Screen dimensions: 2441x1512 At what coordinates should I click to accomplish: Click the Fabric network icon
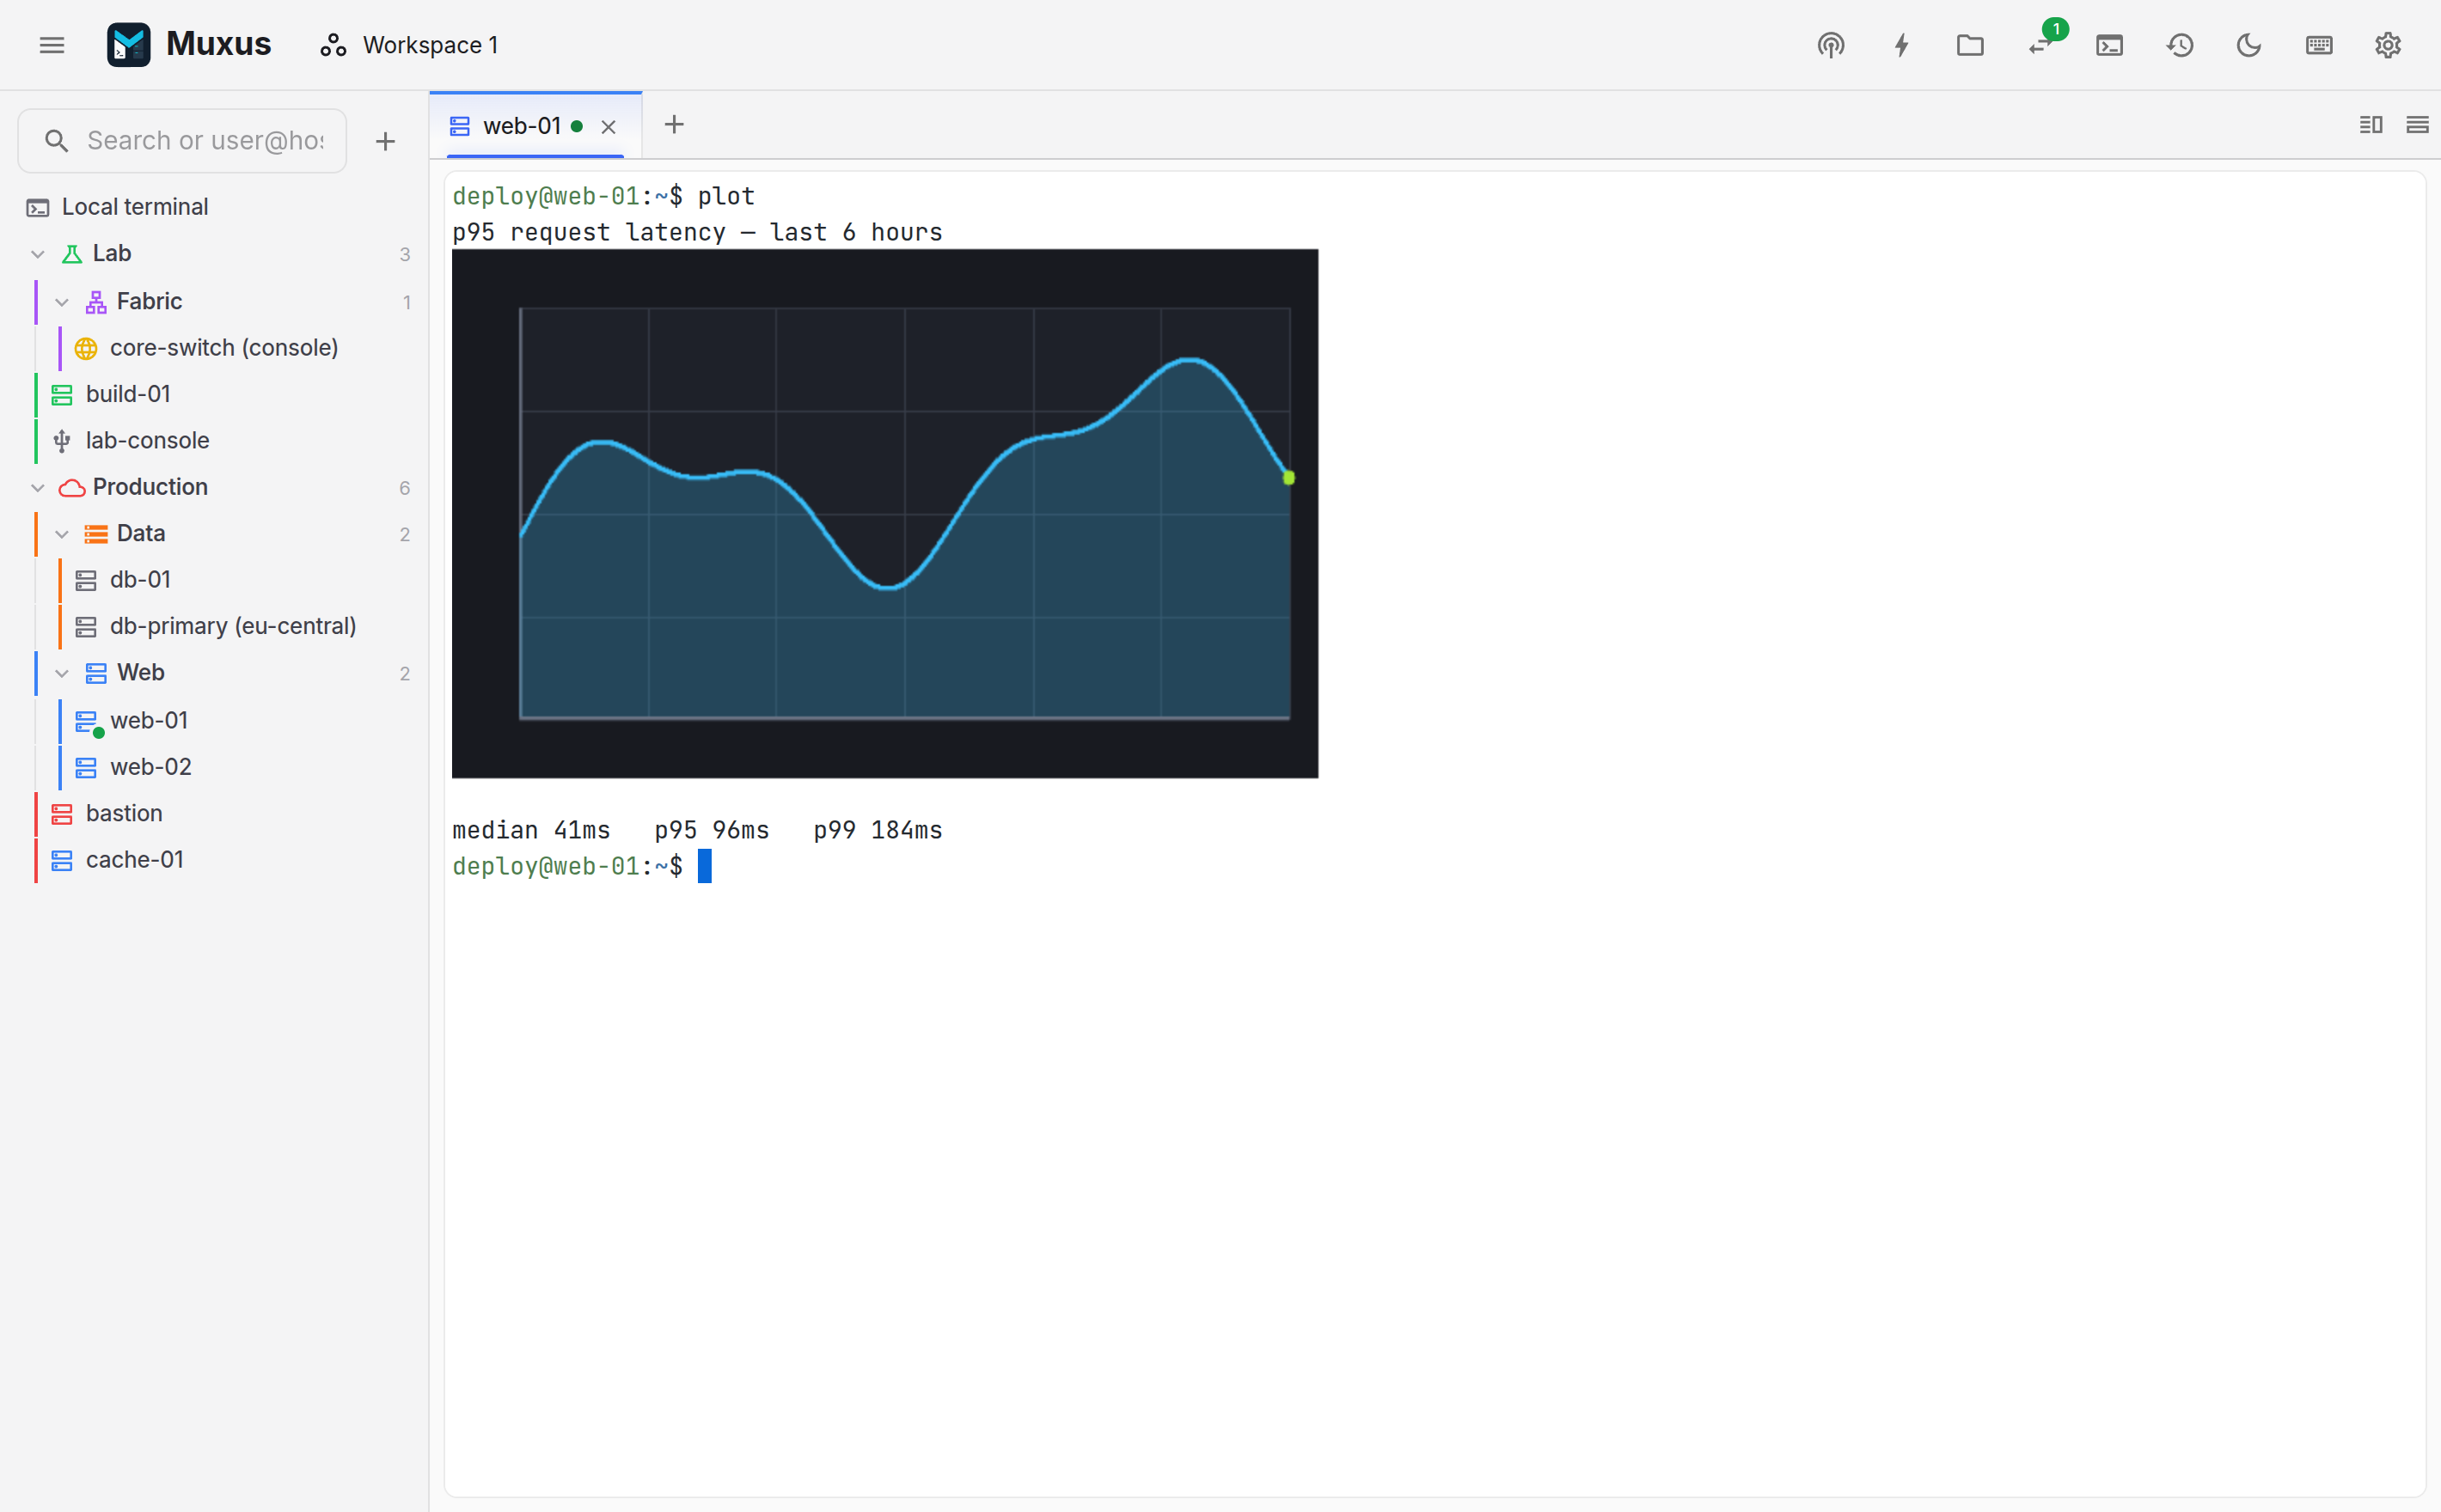96,302
